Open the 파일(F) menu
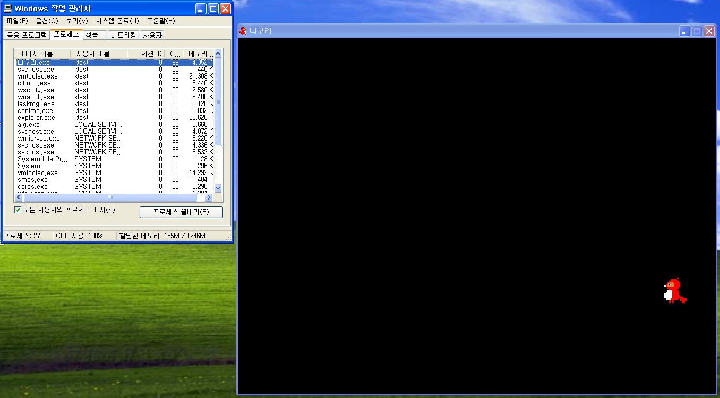The width and height of the screenshot is (720, 398). [17, 21]
